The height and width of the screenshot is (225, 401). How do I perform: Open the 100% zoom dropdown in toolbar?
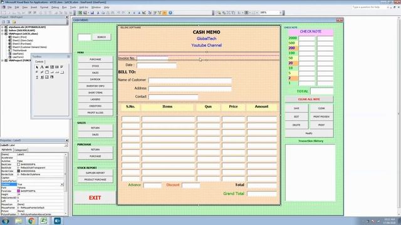[x=281, y=12]
